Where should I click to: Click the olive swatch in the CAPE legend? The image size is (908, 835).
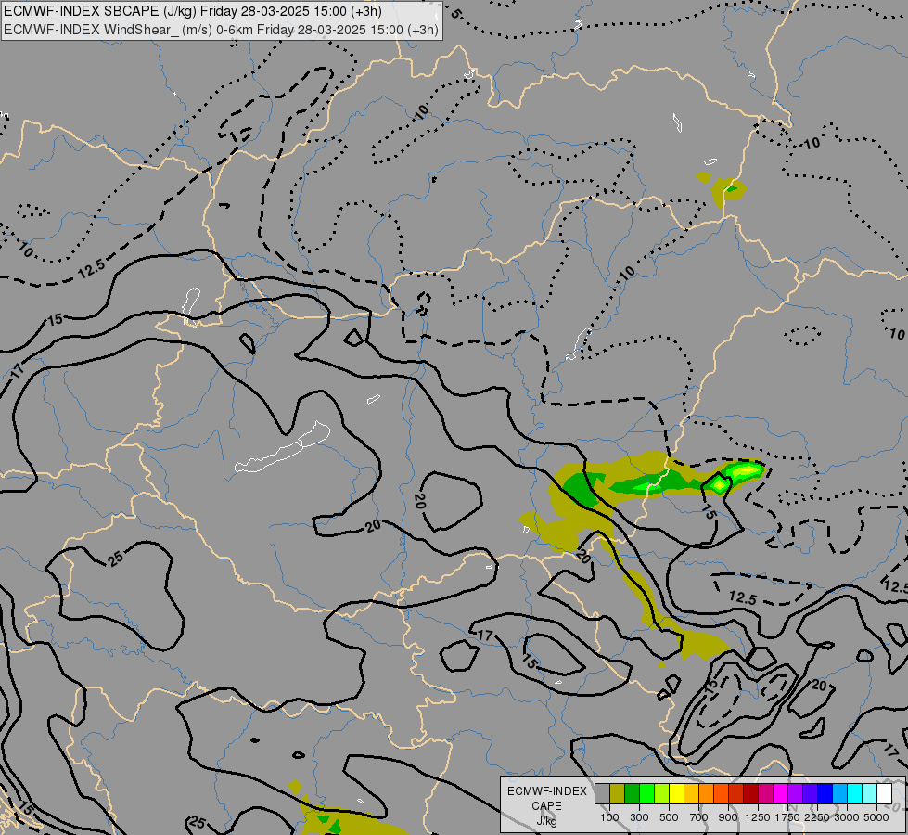coord(617,794)
